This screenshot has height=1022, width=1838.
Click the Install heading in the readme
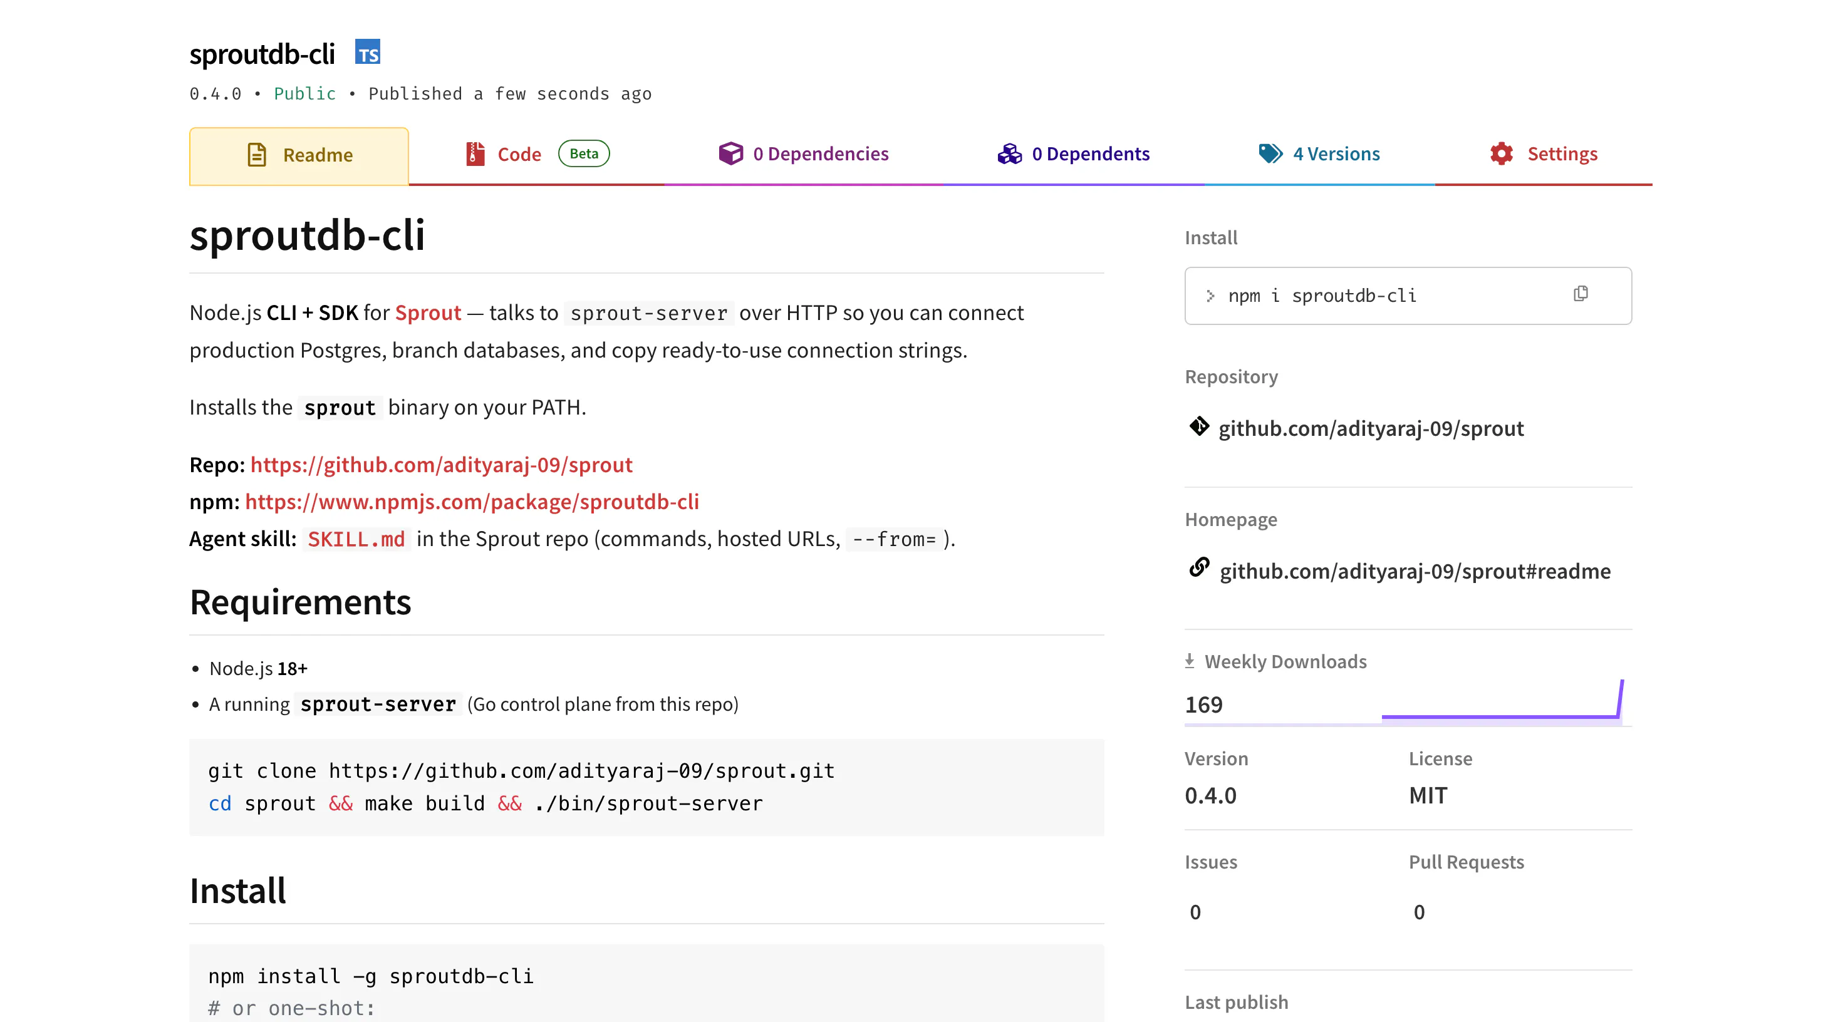tap(237, 890)
